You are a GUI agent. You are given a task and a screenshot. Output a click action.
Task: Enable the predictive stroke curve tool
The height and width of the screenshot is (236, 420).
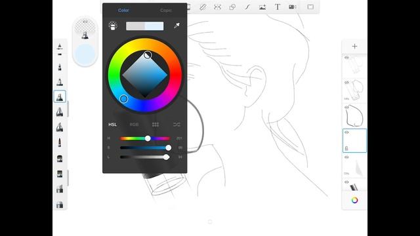[247, 7]
